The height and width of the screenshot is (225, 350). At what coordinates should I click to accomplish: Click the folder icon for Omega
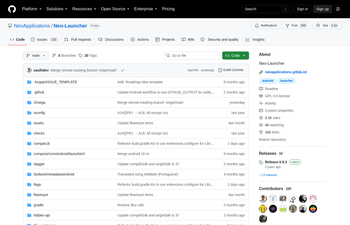29,102
